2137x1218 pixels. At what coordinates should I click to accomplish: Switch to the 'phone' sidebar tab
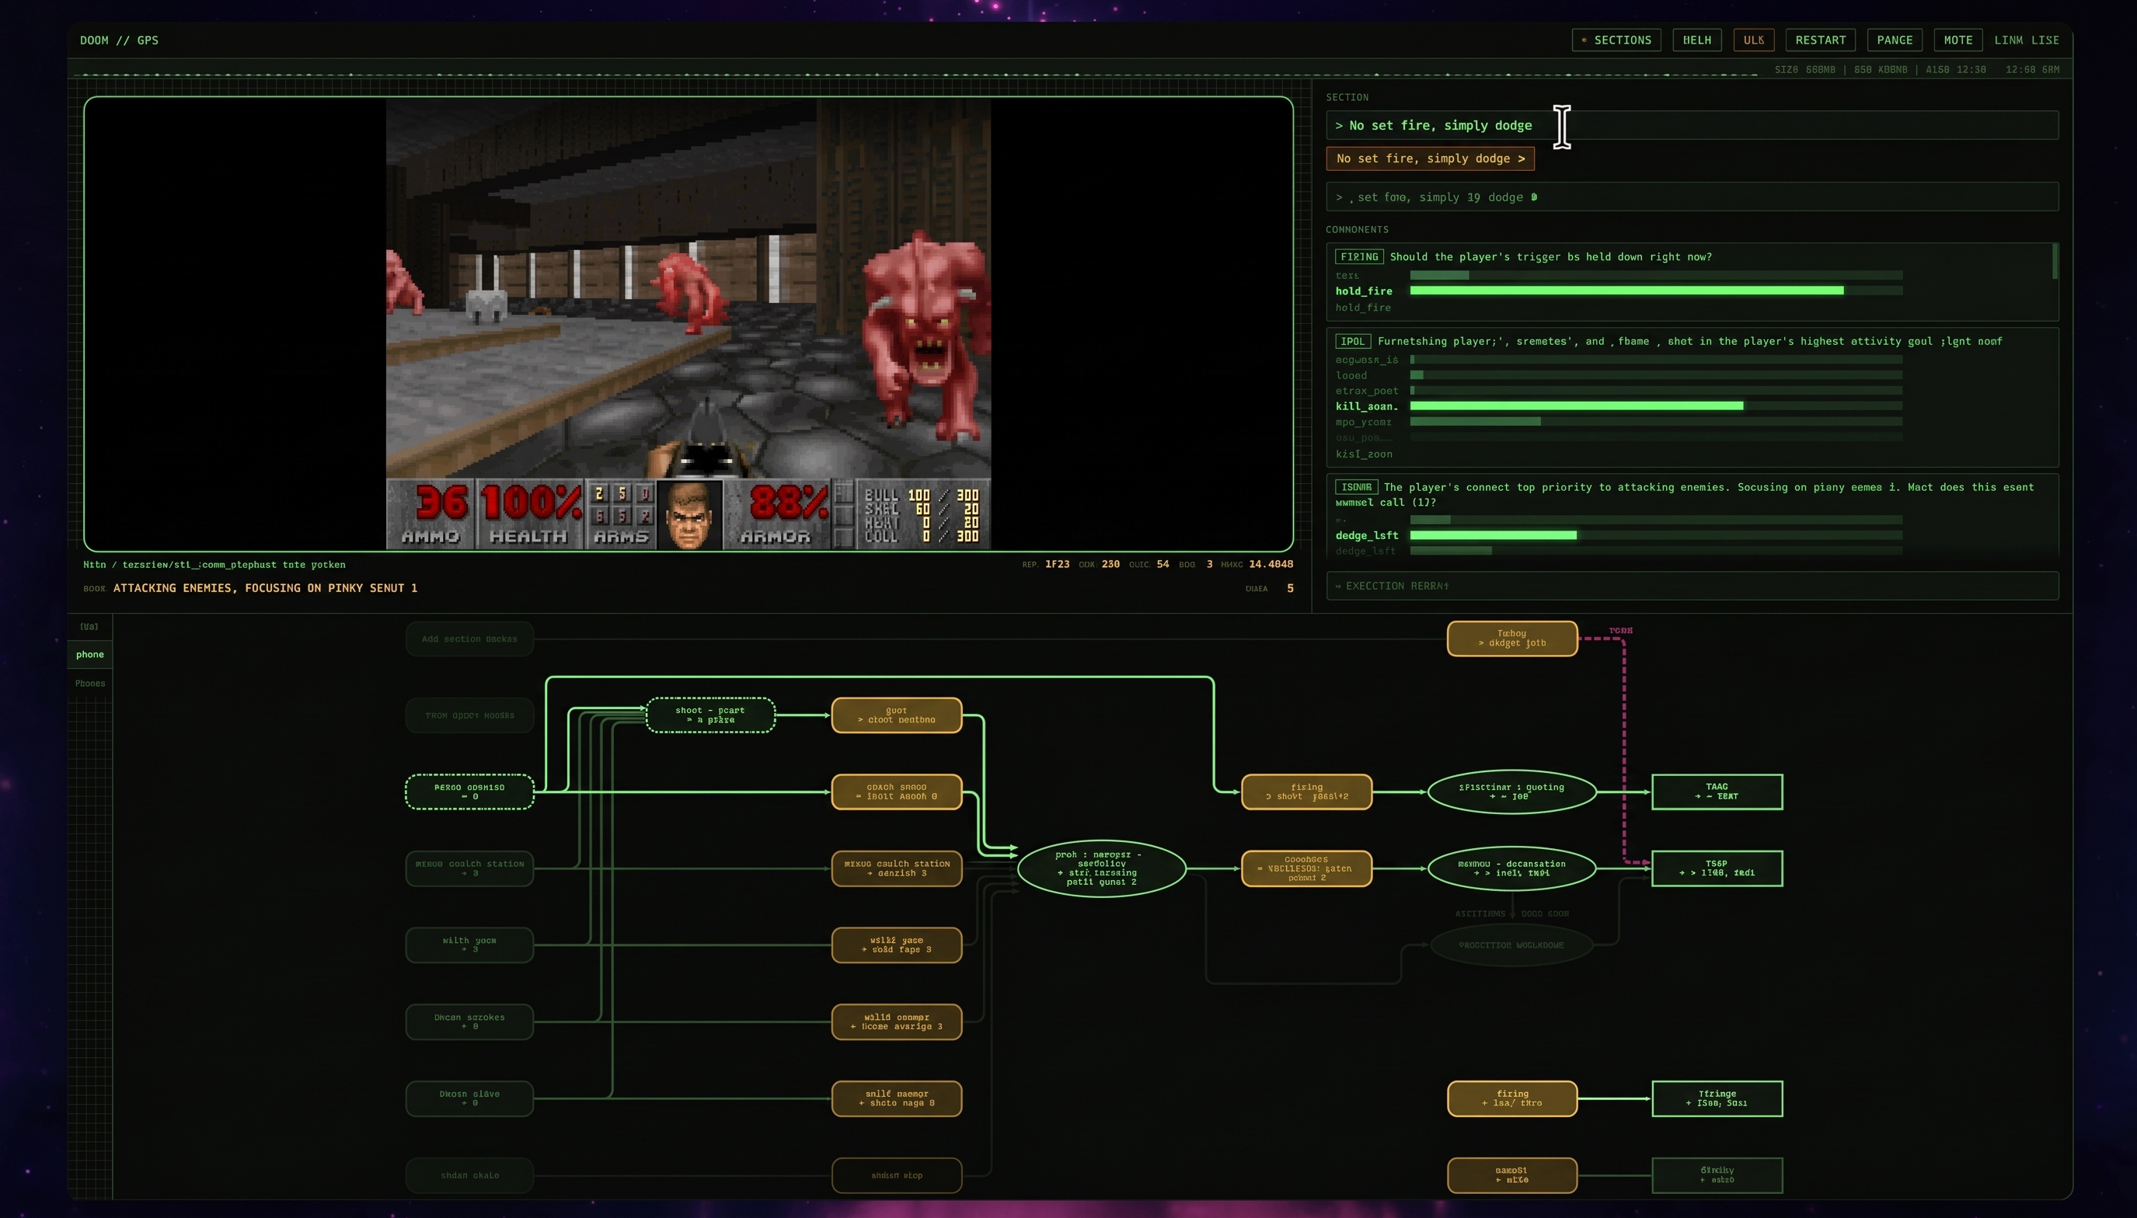click(89, 654)
